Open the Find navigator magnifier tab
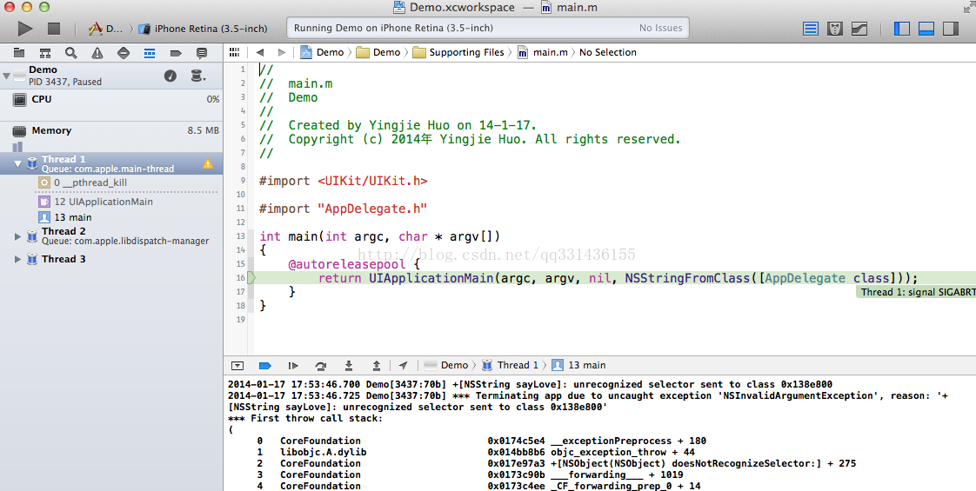 click(x=71, y=54)
